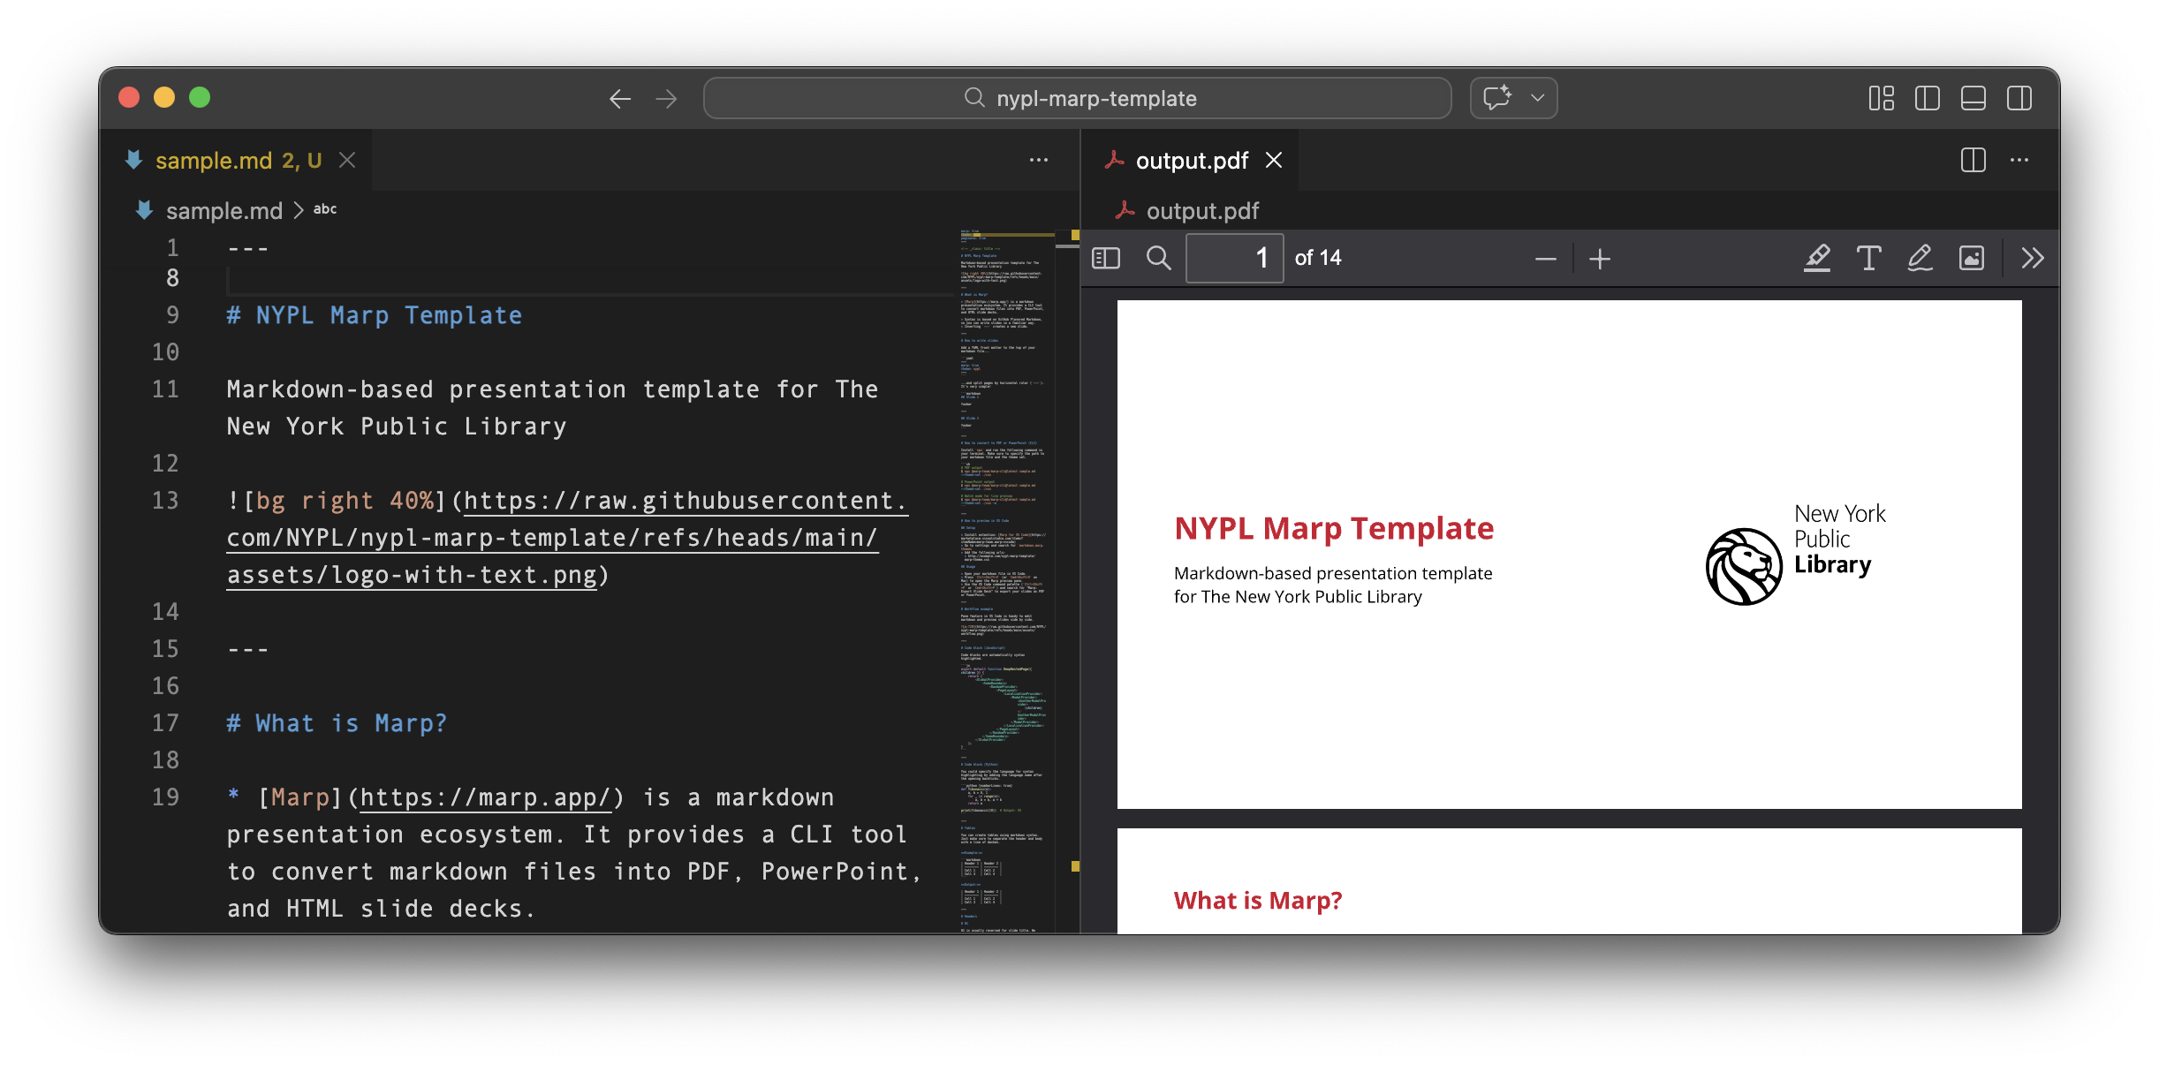Expand more PDF tools with double chevron

pyautogui.click(x=2032, y=258)
